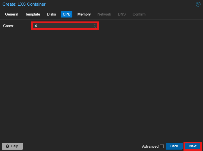
Task: Go back with the Back button
Action: pyautogui.click(x=174, y=146)
